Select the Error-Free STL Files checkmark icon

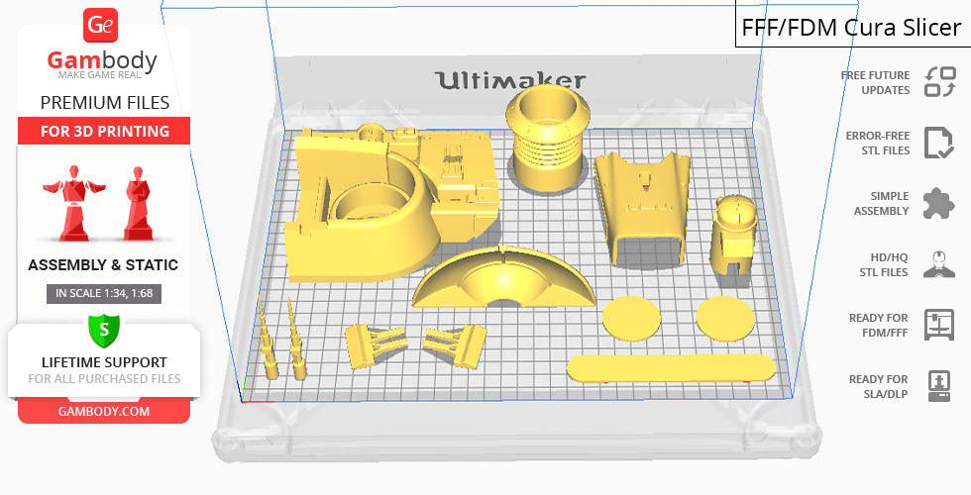coord(938,143)
